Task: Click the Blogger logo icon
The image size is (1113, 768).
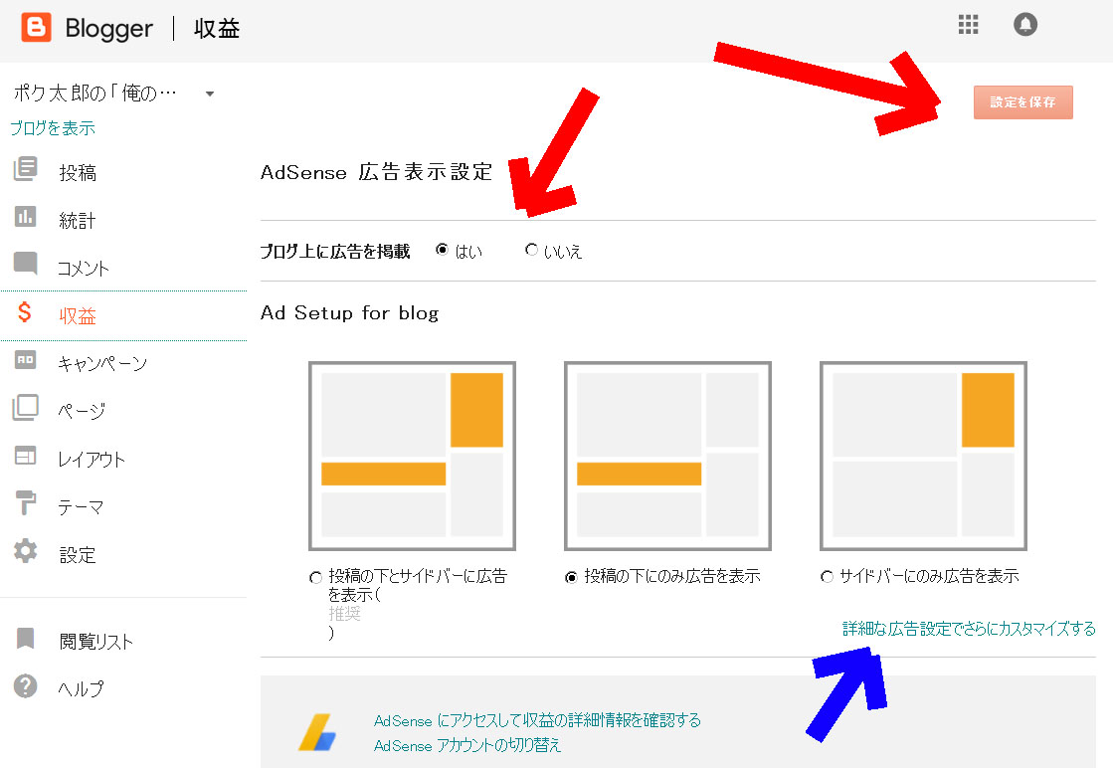Action: 36,28
